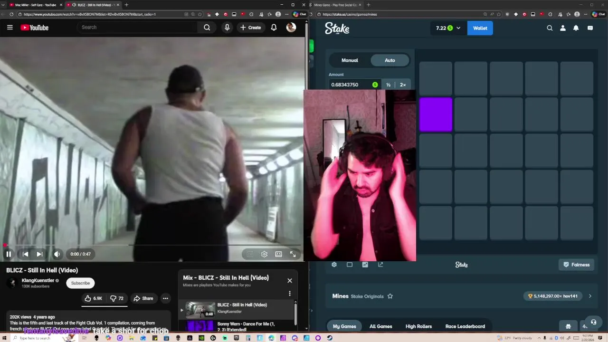Open the Stake Wallet
Viewport: 608px width, 342px height.
(480, 28)
